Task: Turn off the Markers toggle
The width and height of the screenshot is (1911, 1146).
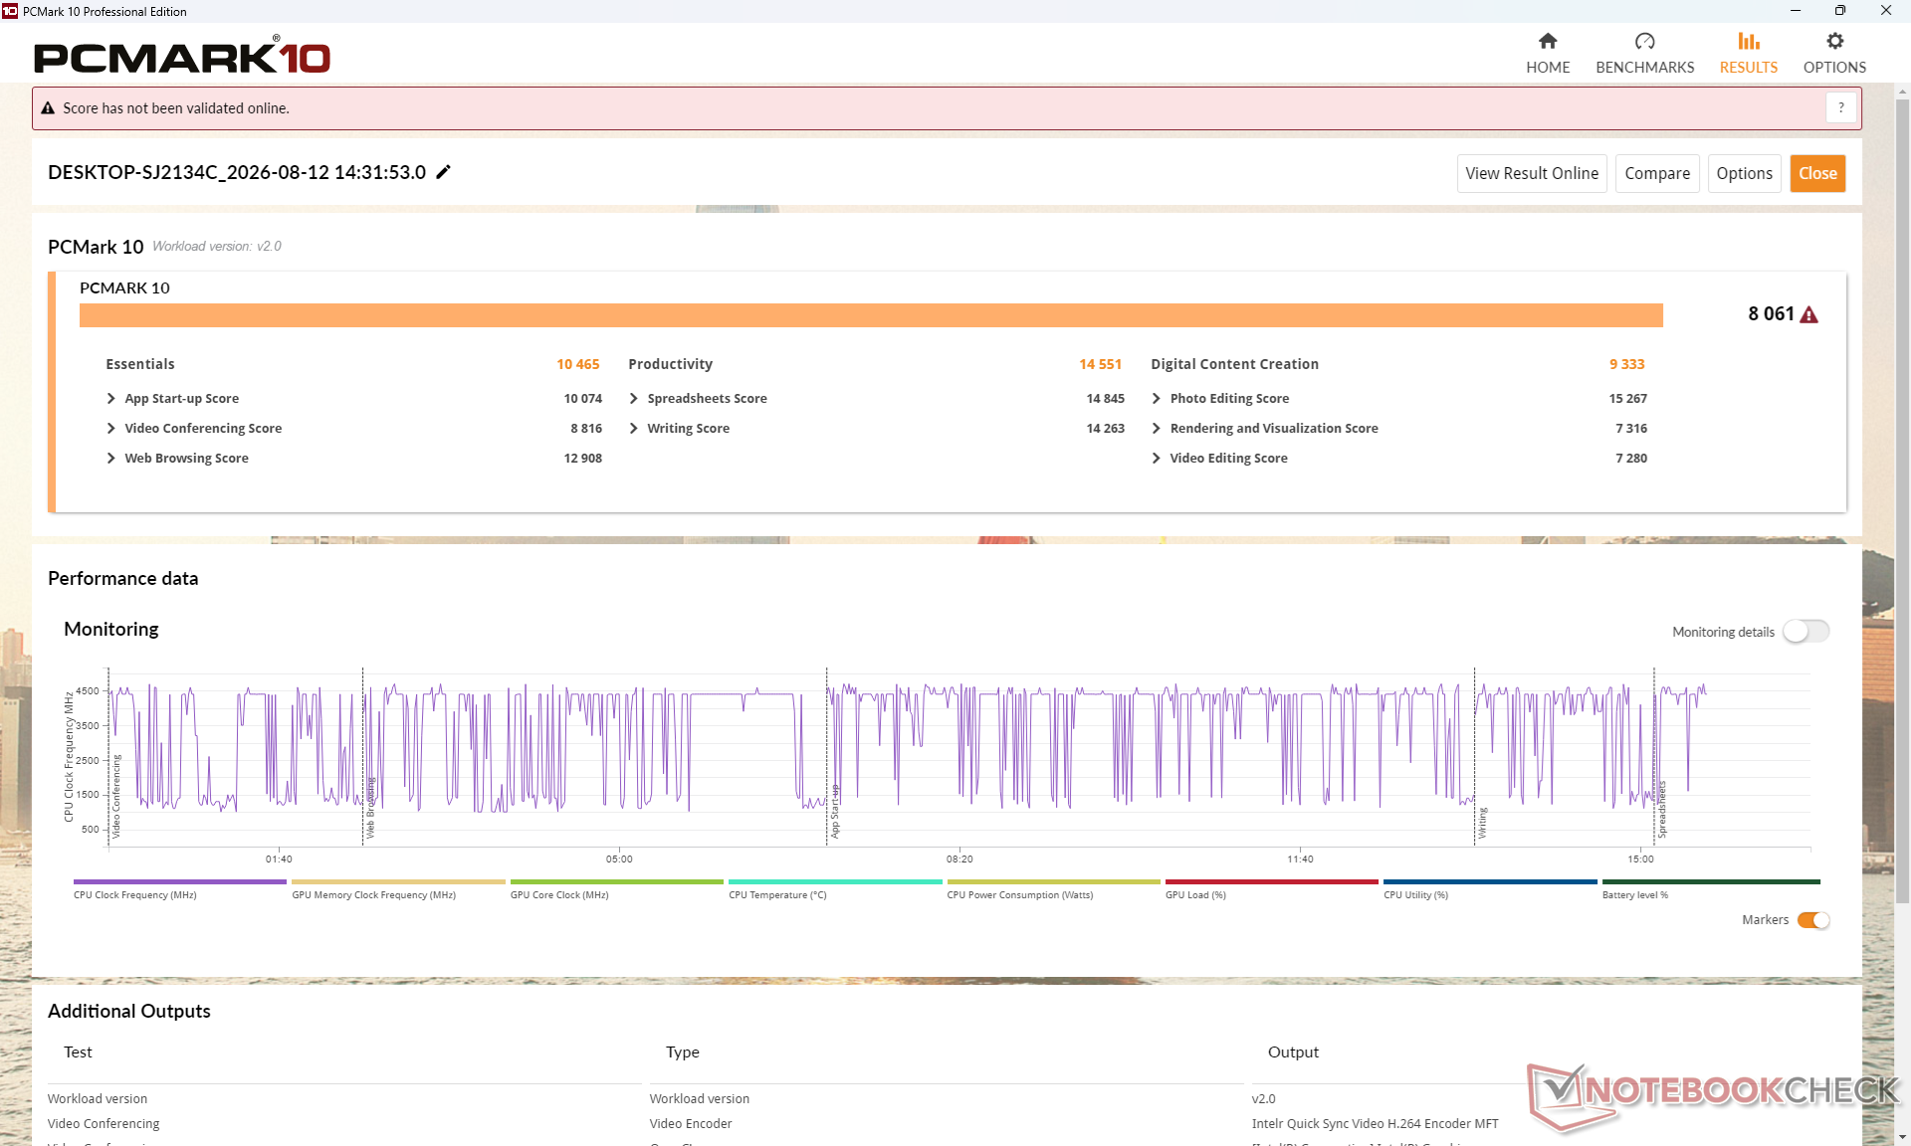Action: coord(1813,920)
